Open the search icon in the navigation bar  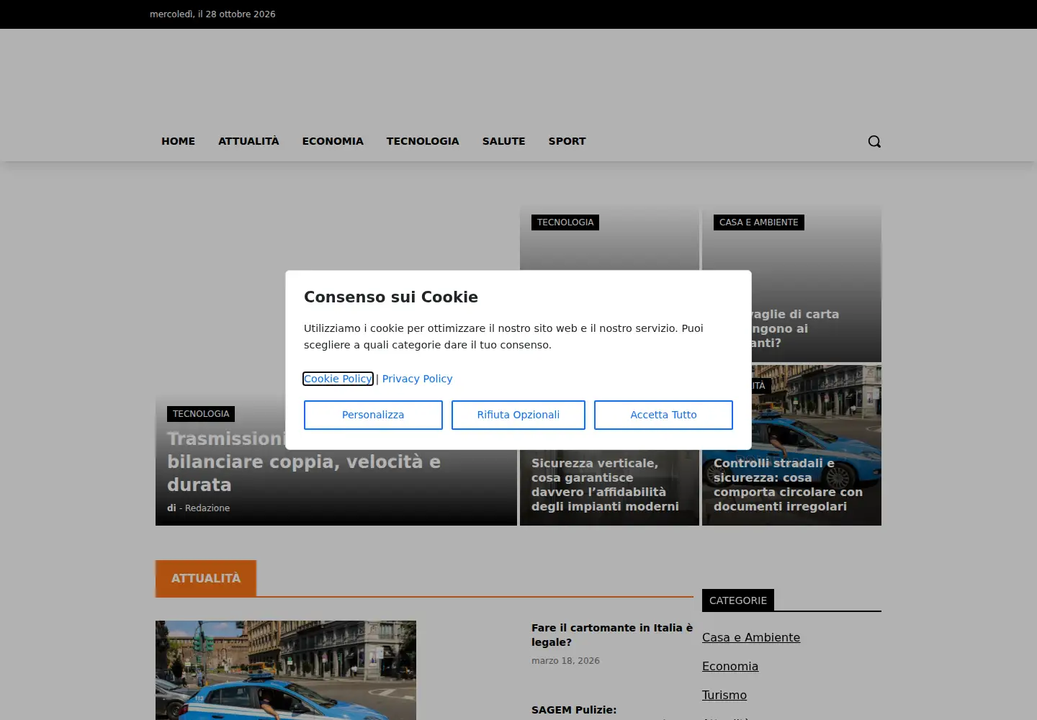click(874, 141)
